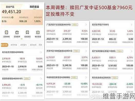Tap 待确认 badge on 南方优选成长
This screenshot has width=135, height=101.
115,78
